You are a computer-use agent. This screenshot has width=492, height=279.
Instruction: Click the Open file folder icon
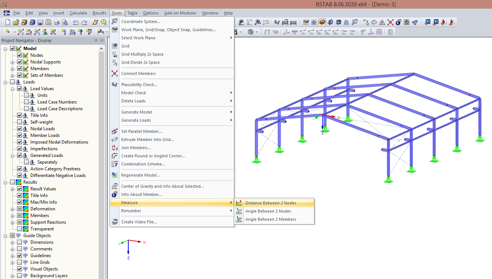pyautogui.click(x=16, y=22)
